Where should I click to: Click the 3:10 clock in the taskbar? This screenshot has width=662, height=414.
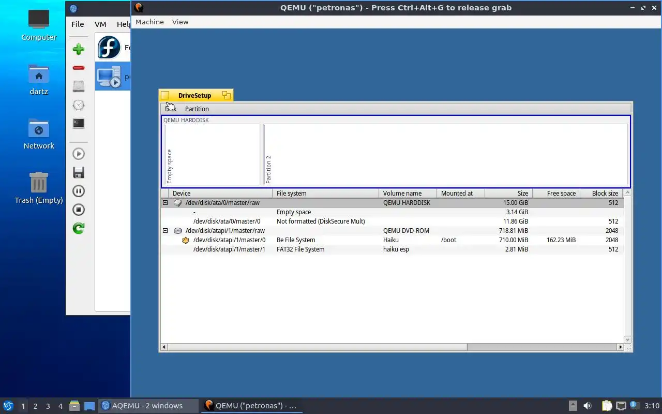click(x=652, y=406)
